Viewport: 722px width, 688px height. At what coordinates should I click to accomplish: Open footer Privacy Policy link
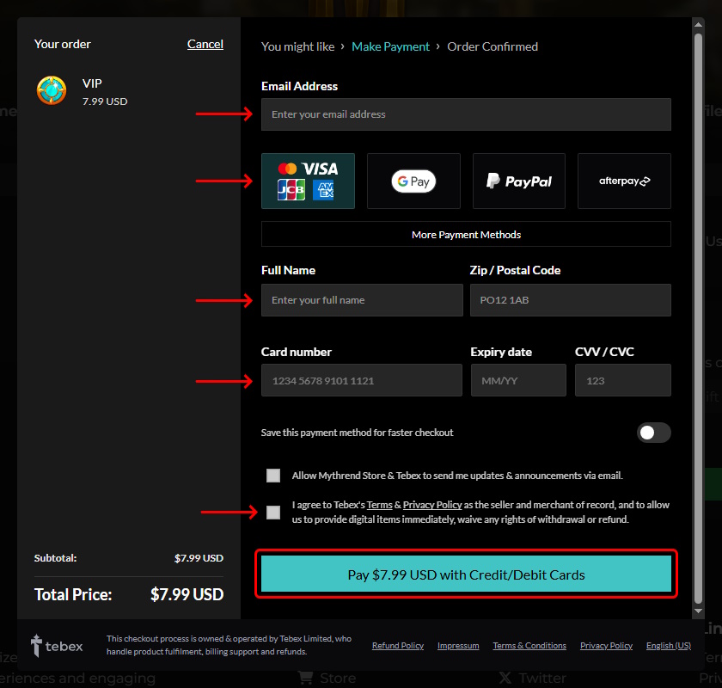[x=606, y=646]
